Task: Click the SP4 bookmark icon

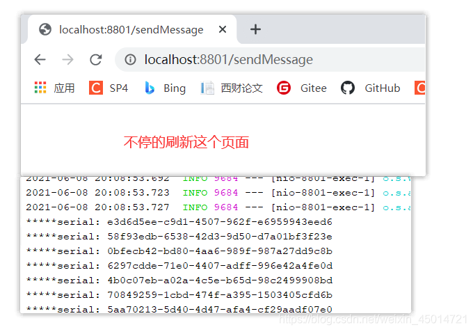Action: (x=96, y=88)
